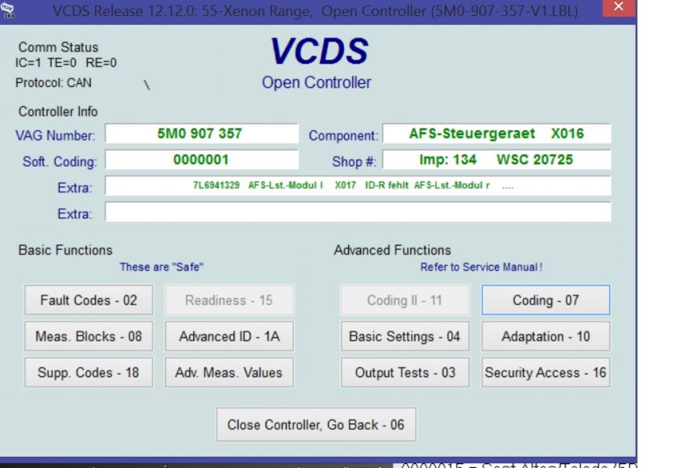
Task: Click the VAG Number field 5M0 907 357
Action: pos(201,134)
